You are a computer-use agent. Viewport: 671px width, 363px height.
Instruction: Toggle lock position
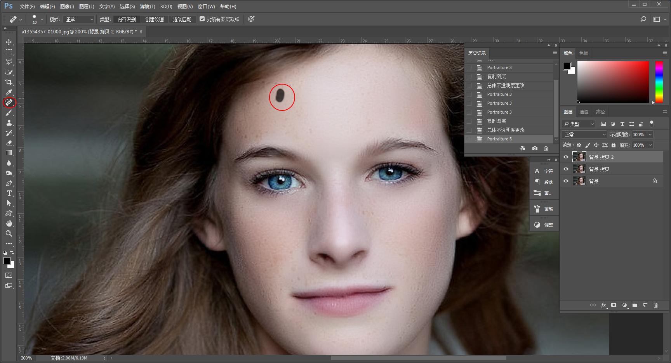pyautogui.click(x=596, y=145)
